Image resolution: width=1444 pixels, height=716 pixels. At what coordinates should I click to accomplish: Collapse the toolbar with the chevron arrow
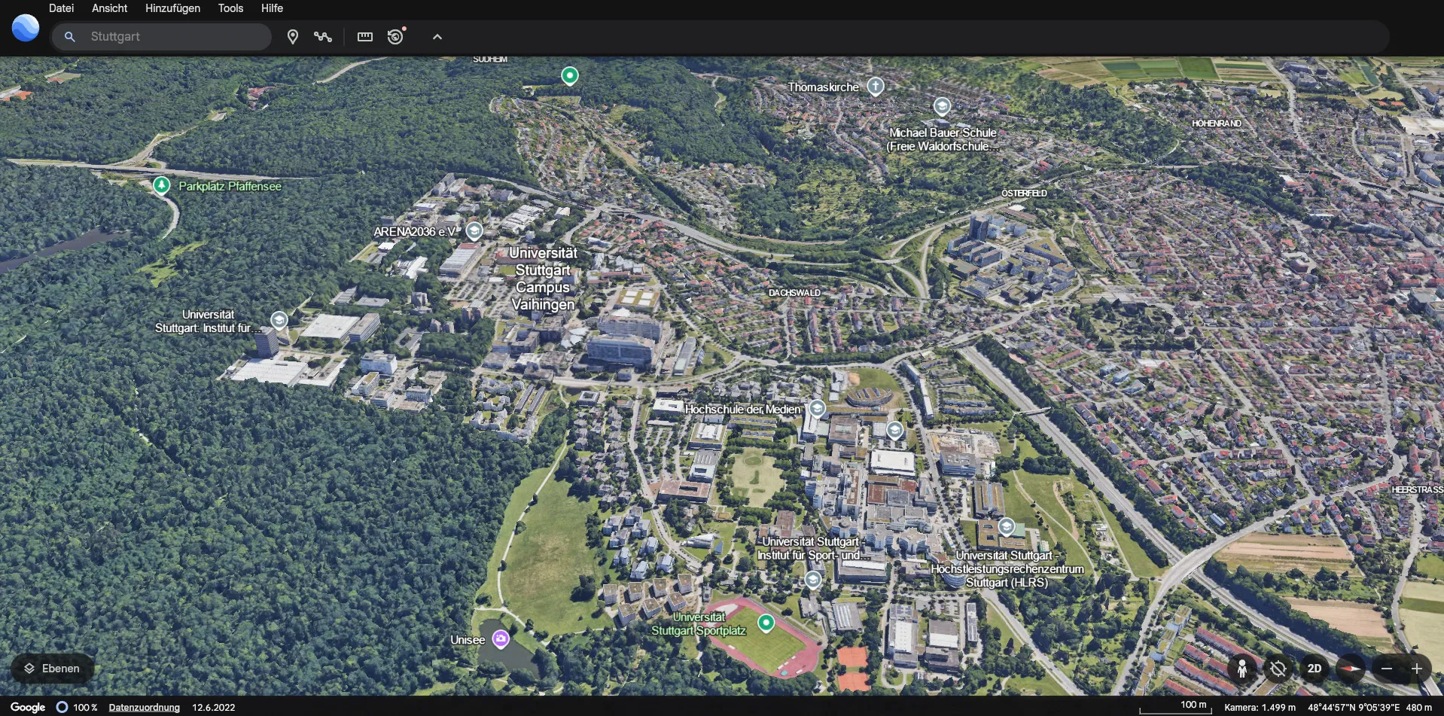[x=437, y=37]
